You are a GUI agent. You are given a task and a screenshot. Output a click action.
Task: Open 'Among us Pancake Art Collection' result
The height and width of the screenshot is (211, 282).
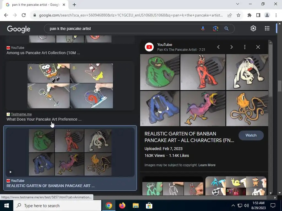[x=43, y=53]
